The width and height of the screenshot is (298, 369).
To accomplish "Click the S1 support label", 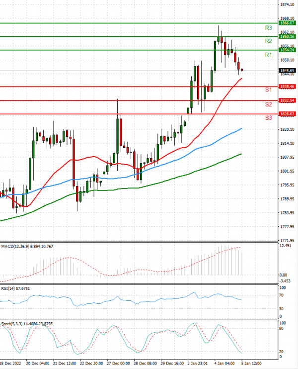I will click(x=268, y=90).
